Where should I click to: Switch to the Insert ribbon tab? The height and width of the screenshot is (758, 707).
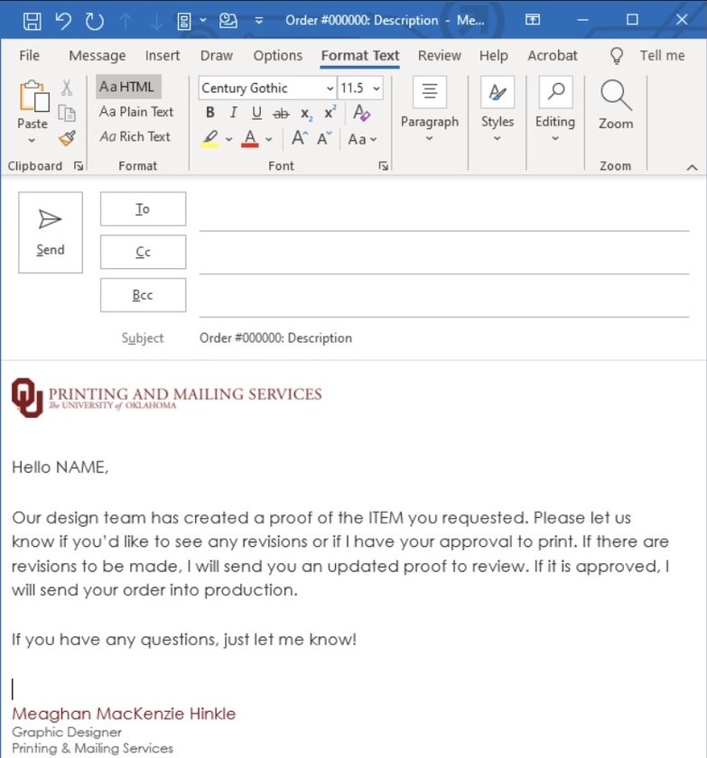(x=163, y=55)
